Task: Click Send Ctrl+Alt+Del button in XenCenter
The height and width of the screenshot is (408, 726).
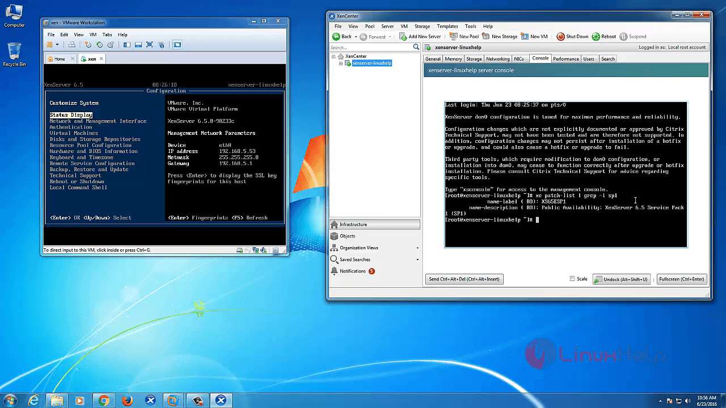Action: (x=465, y=279)
